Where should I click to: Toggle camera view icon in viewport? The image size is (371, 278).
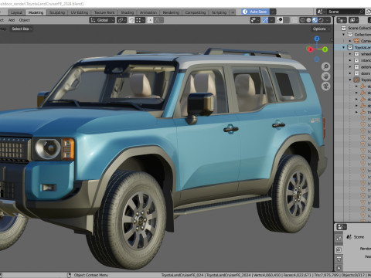click(326, 86)
